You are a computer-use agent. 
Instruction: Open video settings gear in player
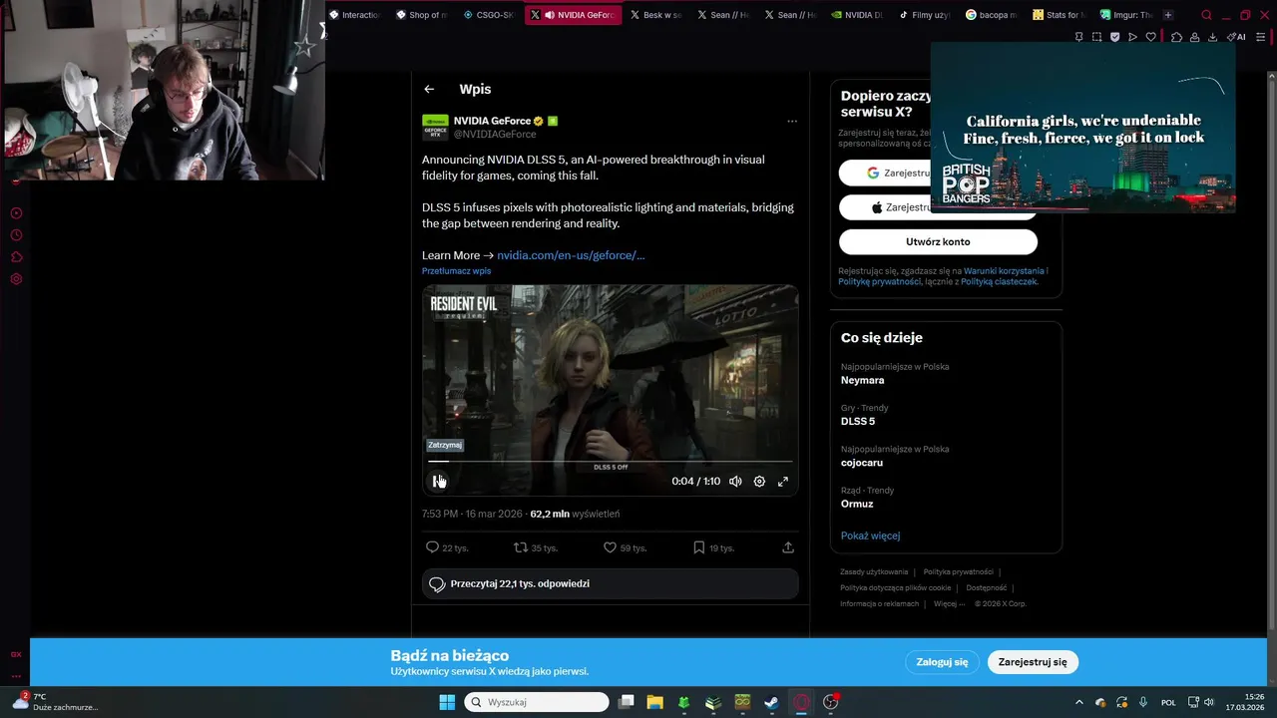coord(759,482)
